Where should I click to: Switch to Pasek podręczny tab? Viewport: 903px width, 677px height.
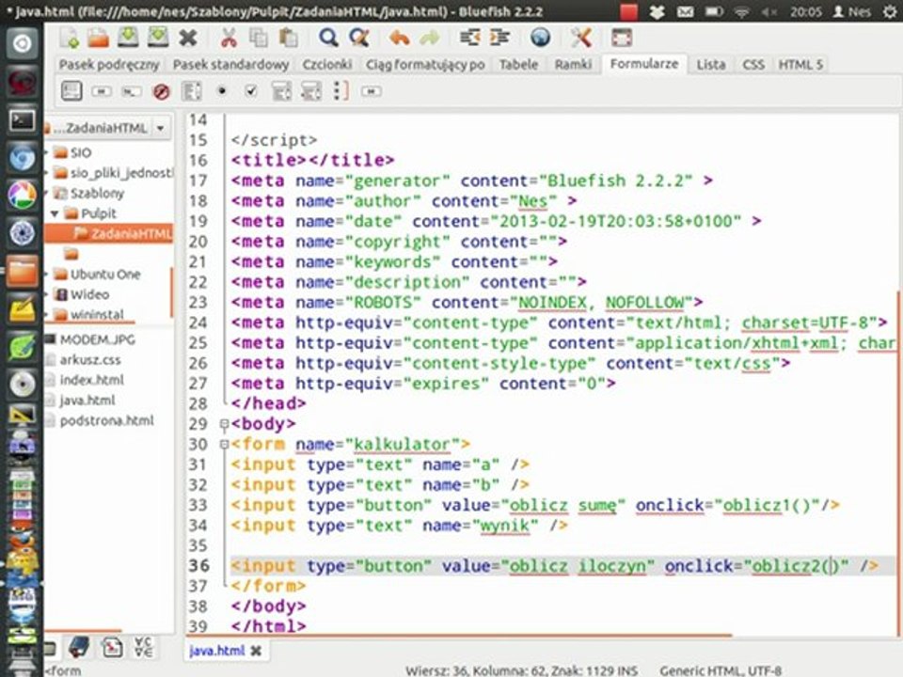pyautogui.click(x=109, y=65)
